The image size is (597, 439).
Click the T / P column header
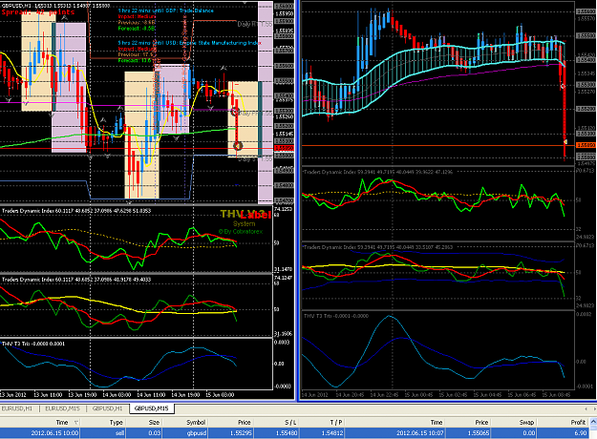click(x=336, y=422)
